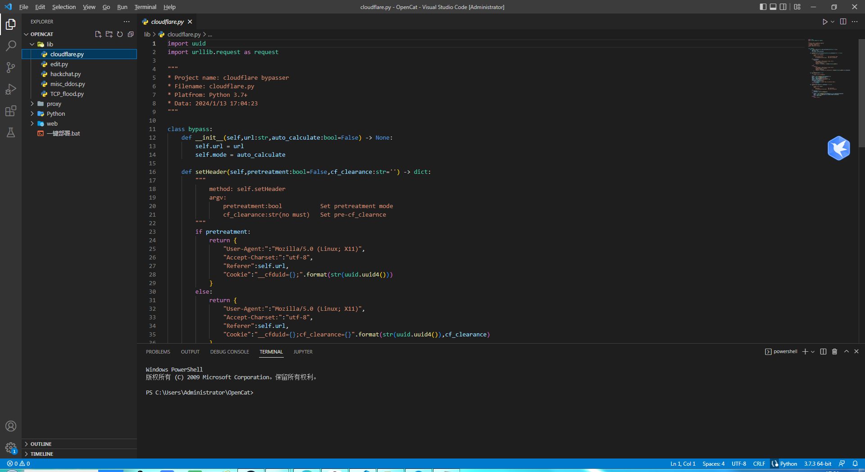Expand the TIMELINE section

[79, 454]
